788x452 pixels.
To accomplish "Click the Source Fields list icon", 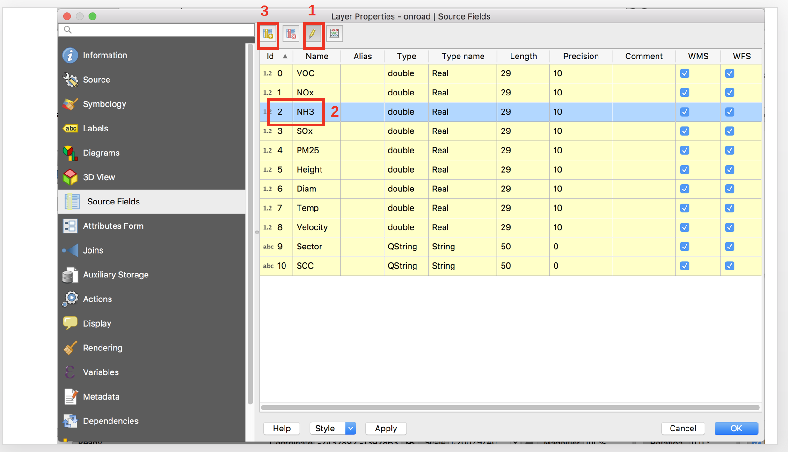I will 72,202.
